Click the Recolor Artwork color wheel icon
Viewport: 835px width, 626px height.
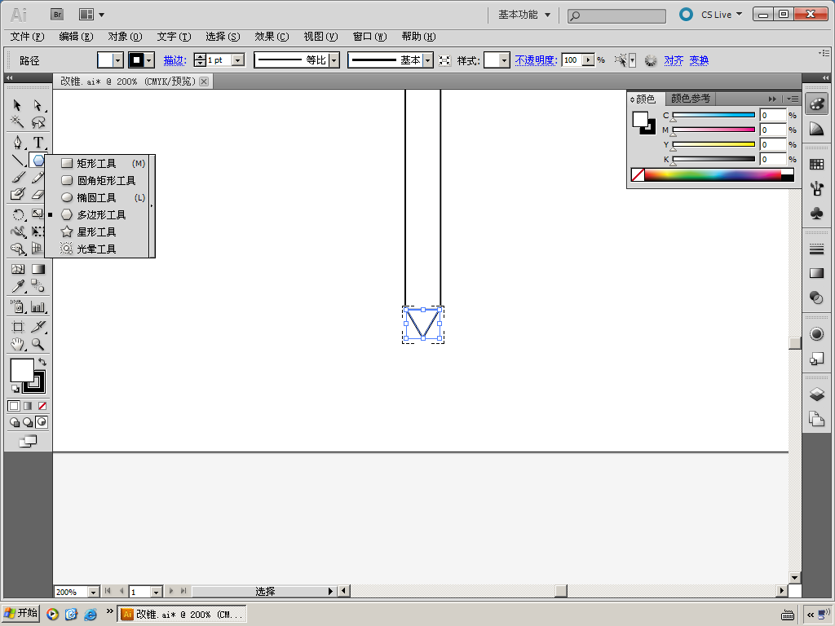651,60
